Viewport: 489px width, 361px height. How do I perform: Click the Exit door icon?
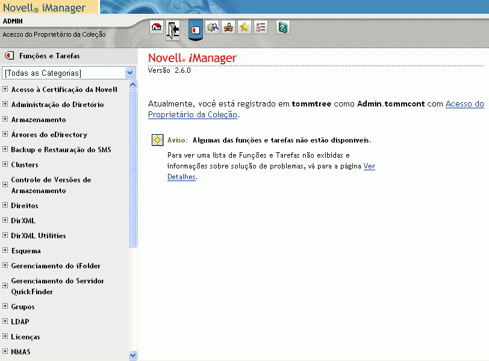173,29
